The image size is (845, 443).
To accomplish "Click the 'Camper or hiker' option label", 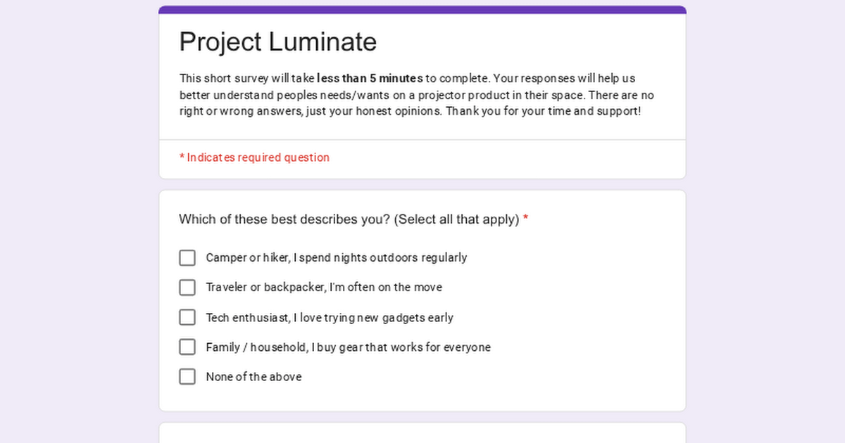I will click(x=336, y=258).
